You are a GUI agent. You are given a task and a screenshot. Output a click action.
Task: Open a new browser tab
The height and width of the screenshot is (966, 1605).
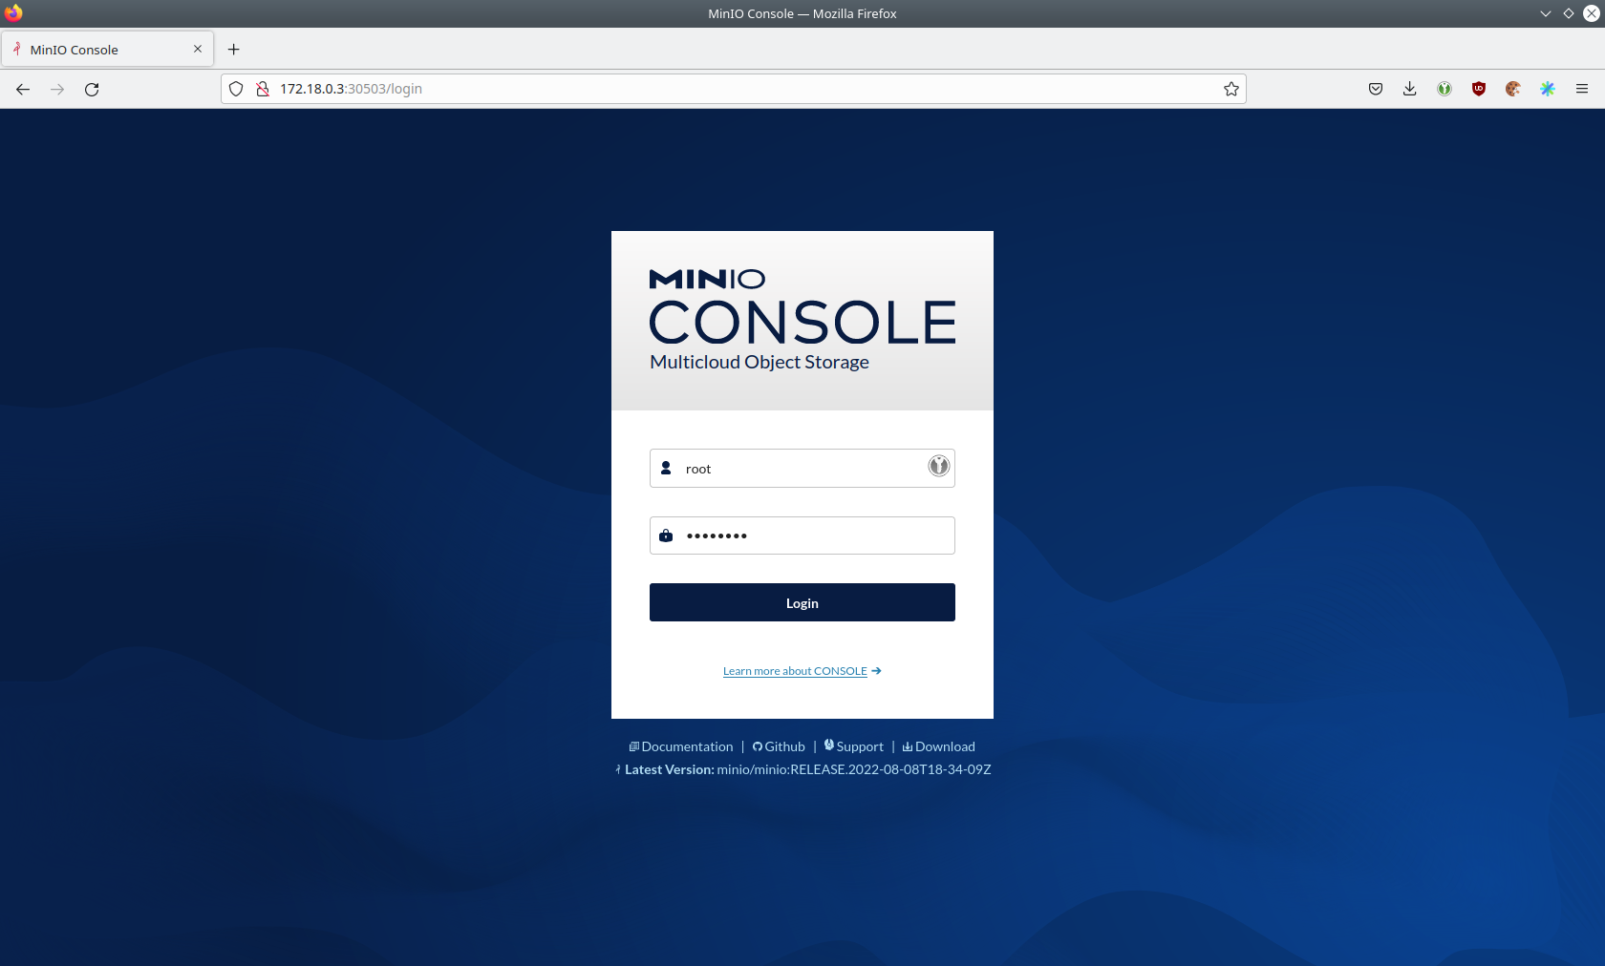pos(234,50)
